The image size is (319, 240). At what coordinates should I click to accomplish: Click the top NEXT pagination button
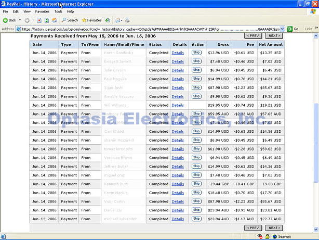pos(273,36)
